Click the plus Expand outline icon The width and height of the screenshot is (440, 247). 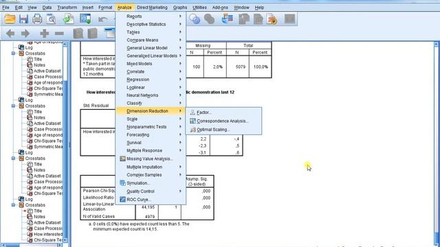coord(44,34)
